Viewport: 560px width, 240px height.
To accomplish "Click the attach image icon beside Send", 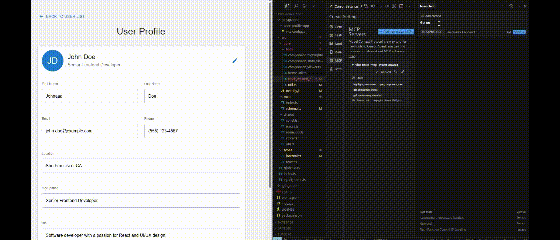I will [509, 32].
